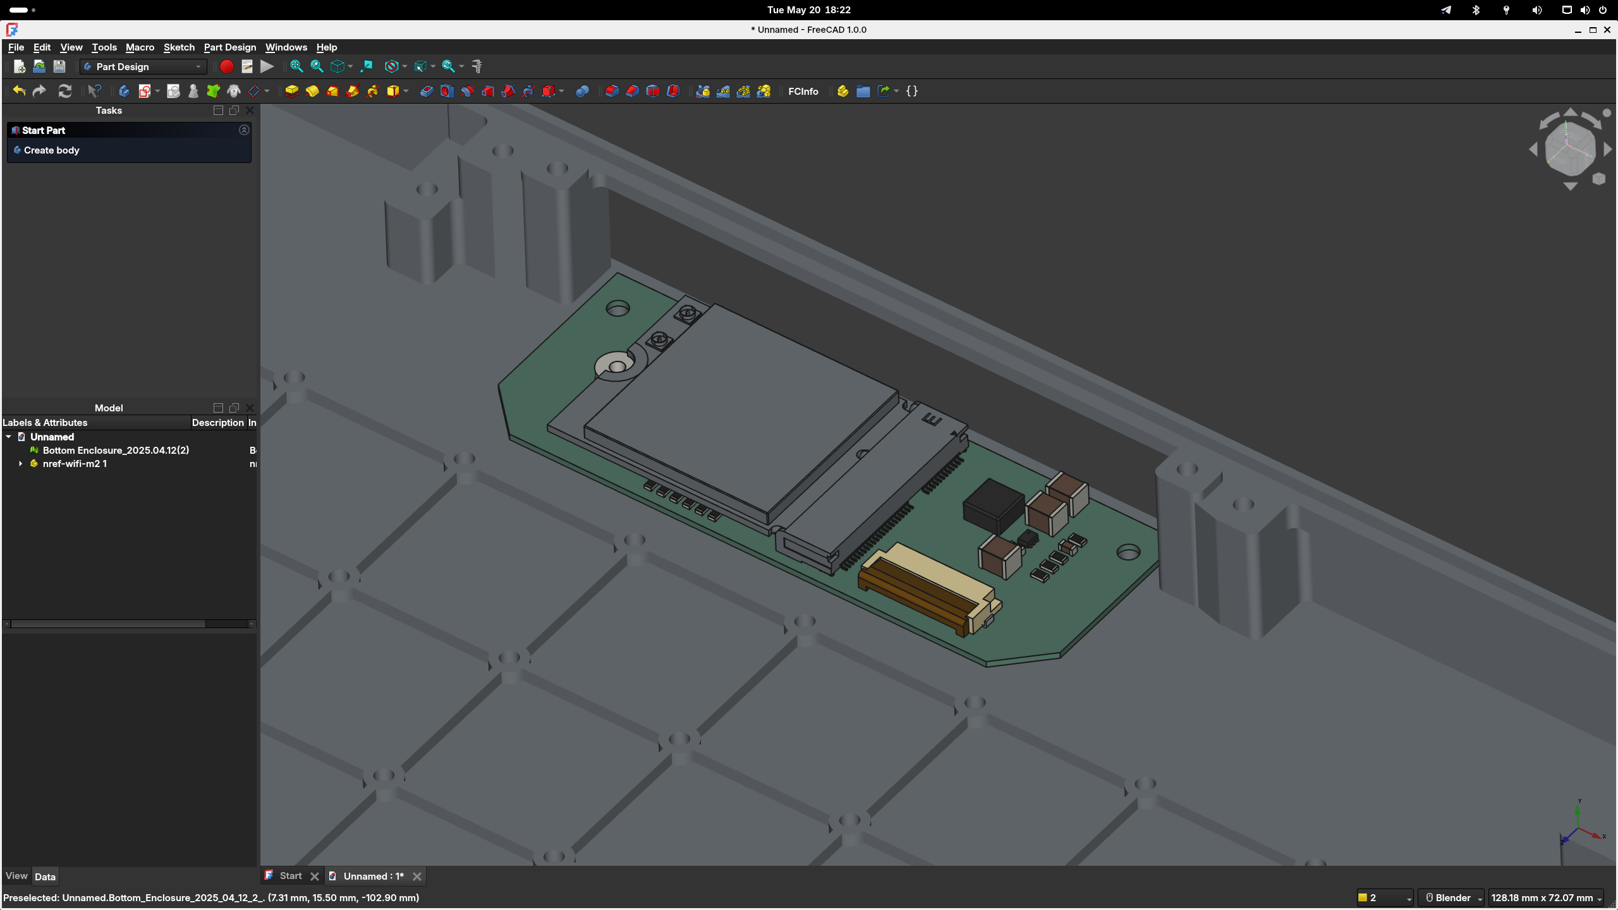Toggle Model panel title bar button
Image resolution: width=1618 pixels, height=910 pixels.
218,408
